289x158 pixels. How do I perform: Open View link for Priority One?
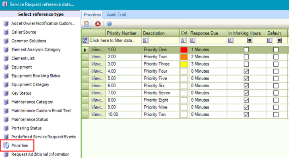click(x=97, y=49)
